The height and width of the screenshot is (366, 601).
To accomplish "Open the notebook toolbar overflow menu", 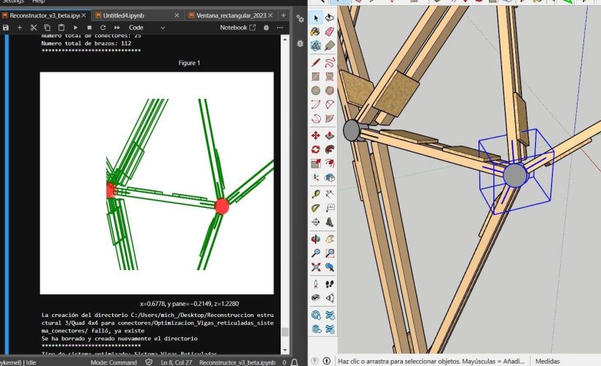I will 279,27.
